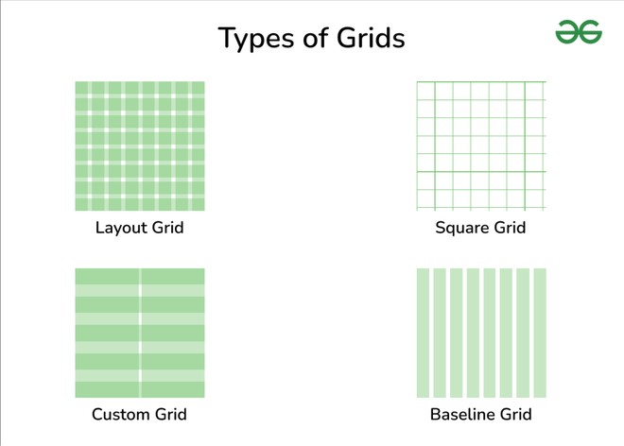Click the top dark-green row of the Custom Grid
This screenshot has height=446, width=624.
140,276
